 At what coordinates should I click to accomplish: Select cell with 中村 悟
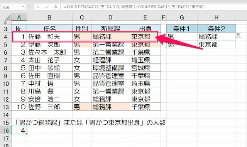[x=49, y=84]
